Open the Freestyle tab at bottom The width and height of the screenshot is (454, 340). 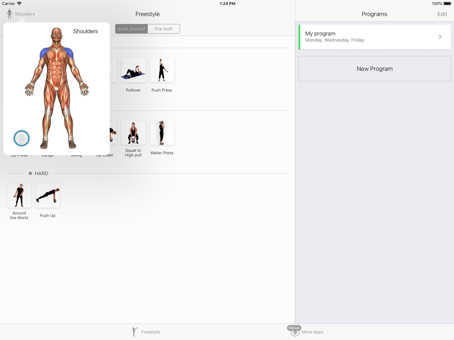click(146, 332)
